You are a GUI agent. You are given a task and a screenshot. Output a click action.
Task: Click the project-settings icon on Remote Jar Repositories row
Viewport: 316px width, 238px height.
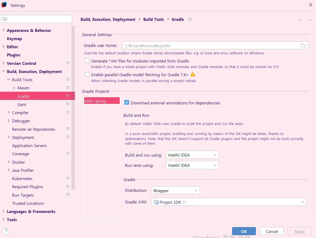pyautogui.click(x=68, y=129)
